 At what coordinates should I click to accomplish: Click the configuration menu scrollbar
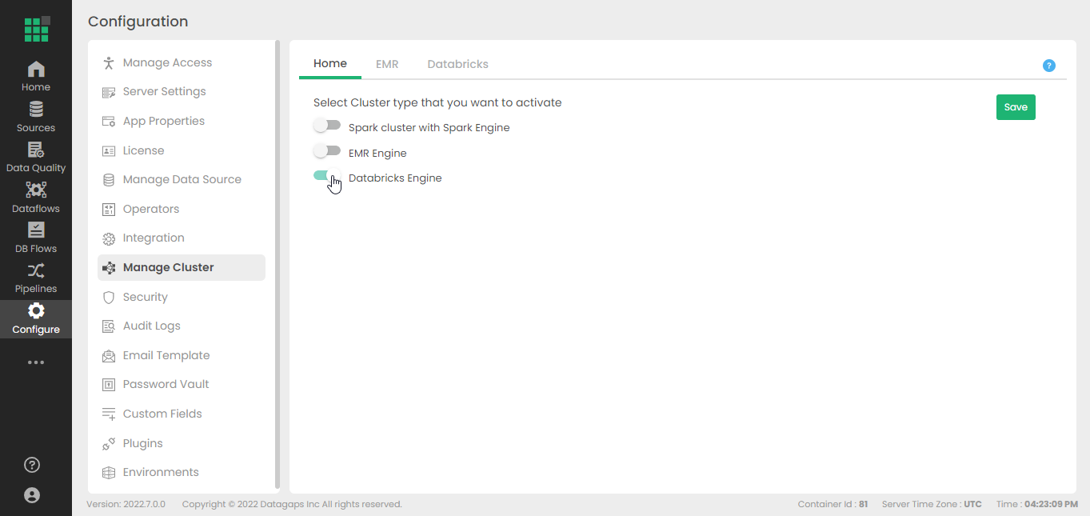(277, 264)
